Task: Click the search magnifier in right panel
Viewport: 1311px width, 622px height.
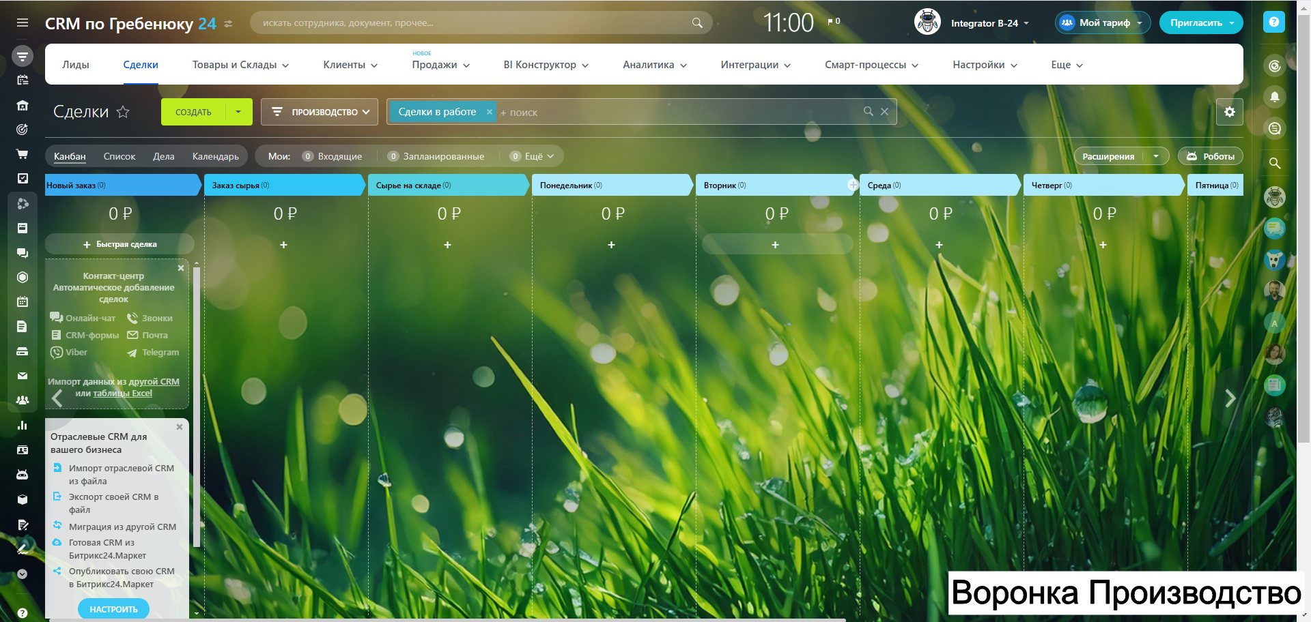Action: tap(1274, 163)
